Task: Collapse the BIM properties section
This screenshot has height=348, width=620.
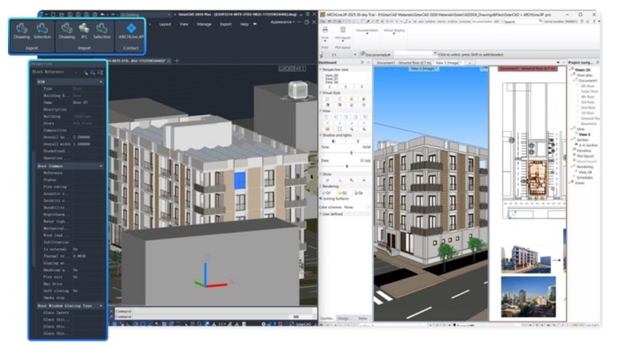Action: [101, 81]
